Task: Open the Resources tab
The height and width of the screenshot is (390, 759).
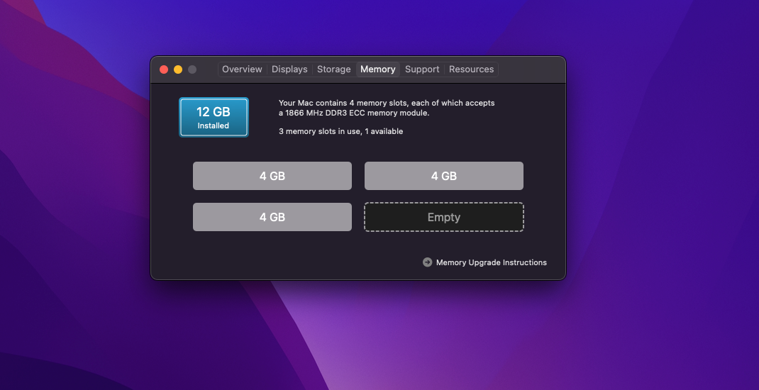Action: 472,69
